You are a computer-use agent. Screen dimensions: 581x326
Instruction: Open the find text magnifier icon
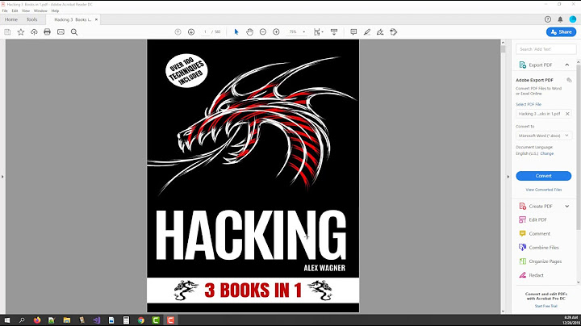pyautogui.click(x=74, y=32)
